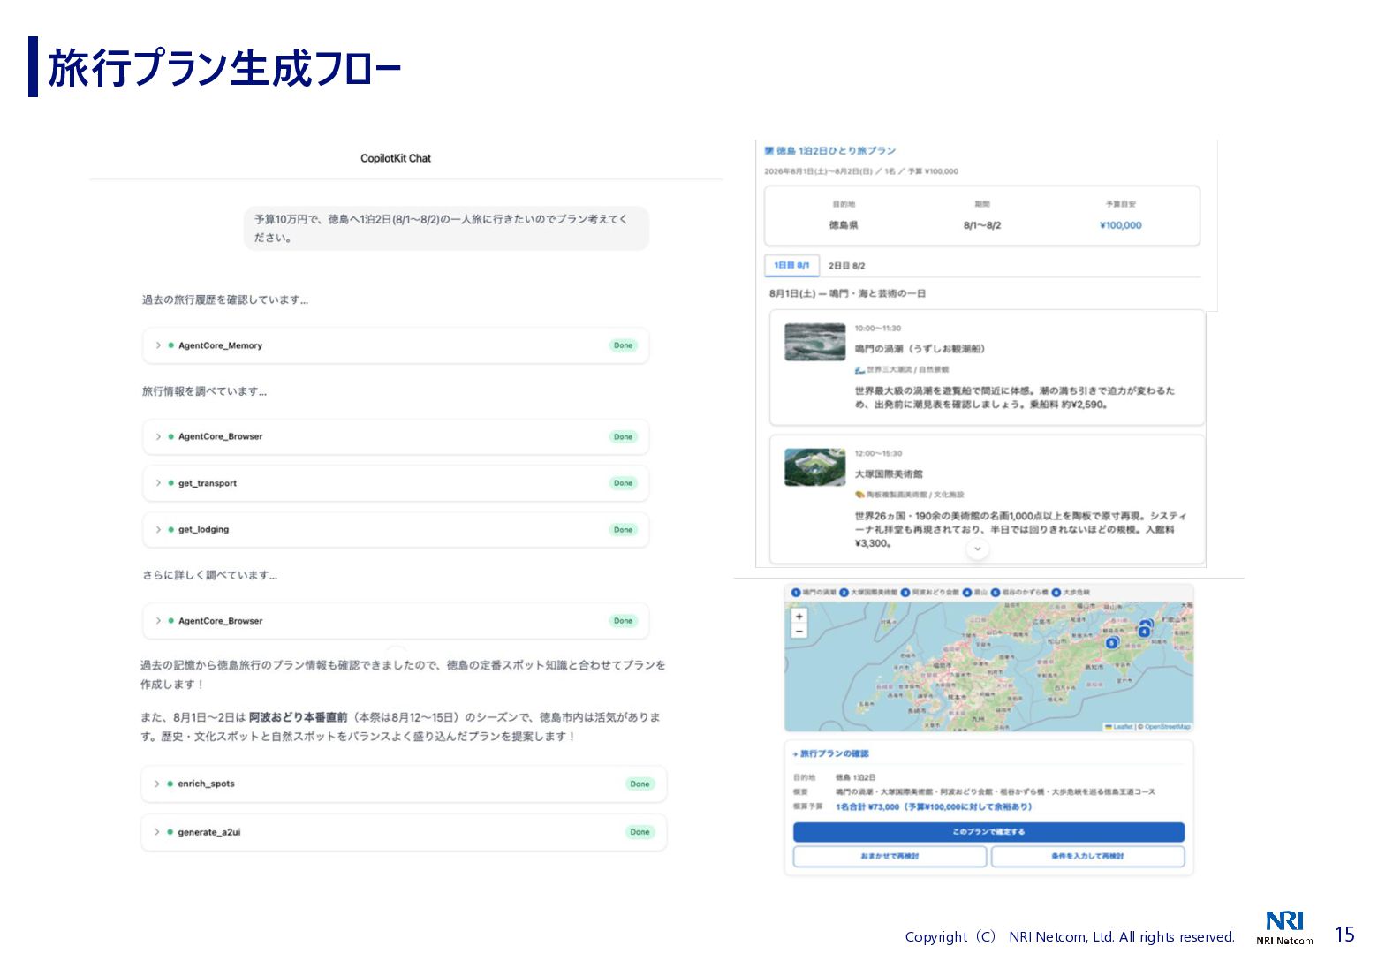
Task: Expand AgentCore_Browser chevron under さらに詳しく調べています
Action: click(158, 621)
